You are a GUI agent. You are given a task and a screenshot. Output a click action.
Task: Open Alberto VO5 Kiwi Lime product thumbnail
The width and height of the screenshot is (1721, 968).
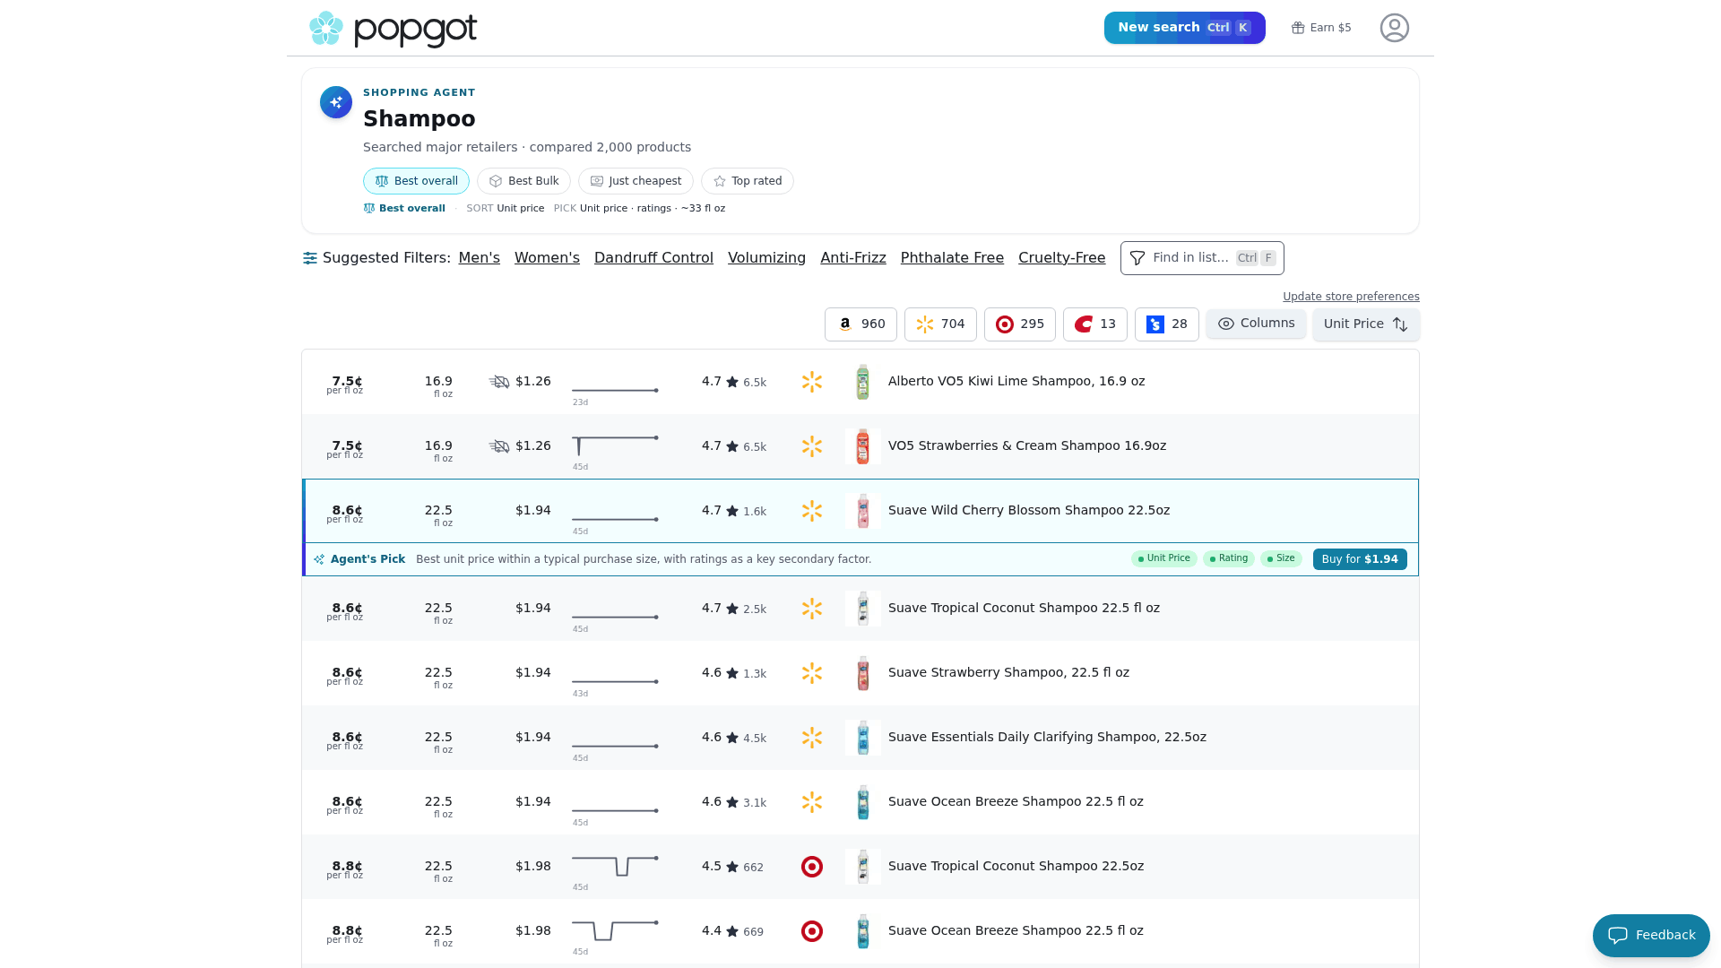click(x=863, y=382)
